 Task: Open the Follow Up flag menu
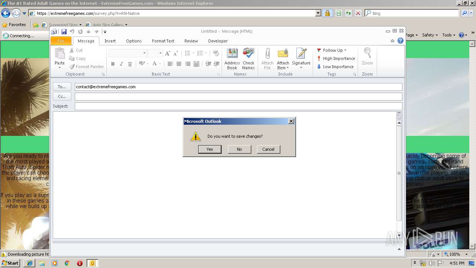[332, 50]
